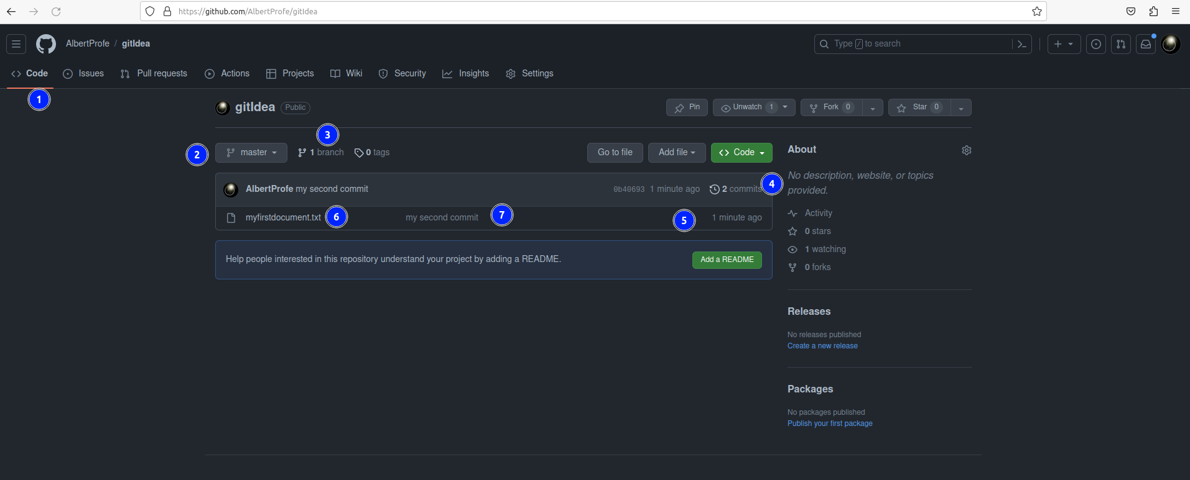The image size is (1190, 480).
Task: Show tracking protection shield info
Action: [150, 11]
